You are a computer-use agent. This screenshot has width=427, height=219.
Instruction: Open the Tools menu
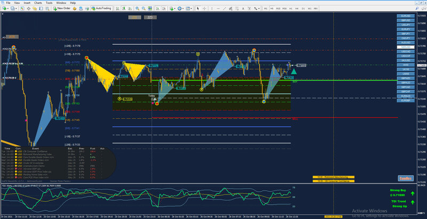coord(49,3)
